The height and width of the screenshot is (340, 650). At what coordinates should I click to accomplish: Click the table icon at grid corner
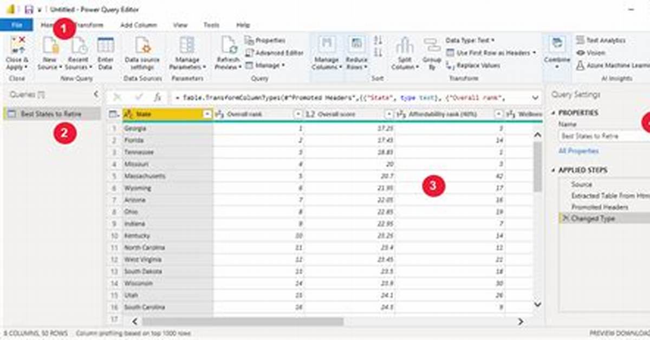tap(113, 114)
